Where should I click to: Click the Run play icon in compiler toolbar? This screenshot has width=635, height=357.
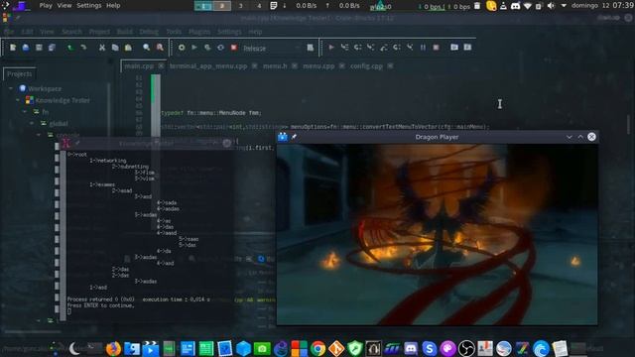pos(194,48)
